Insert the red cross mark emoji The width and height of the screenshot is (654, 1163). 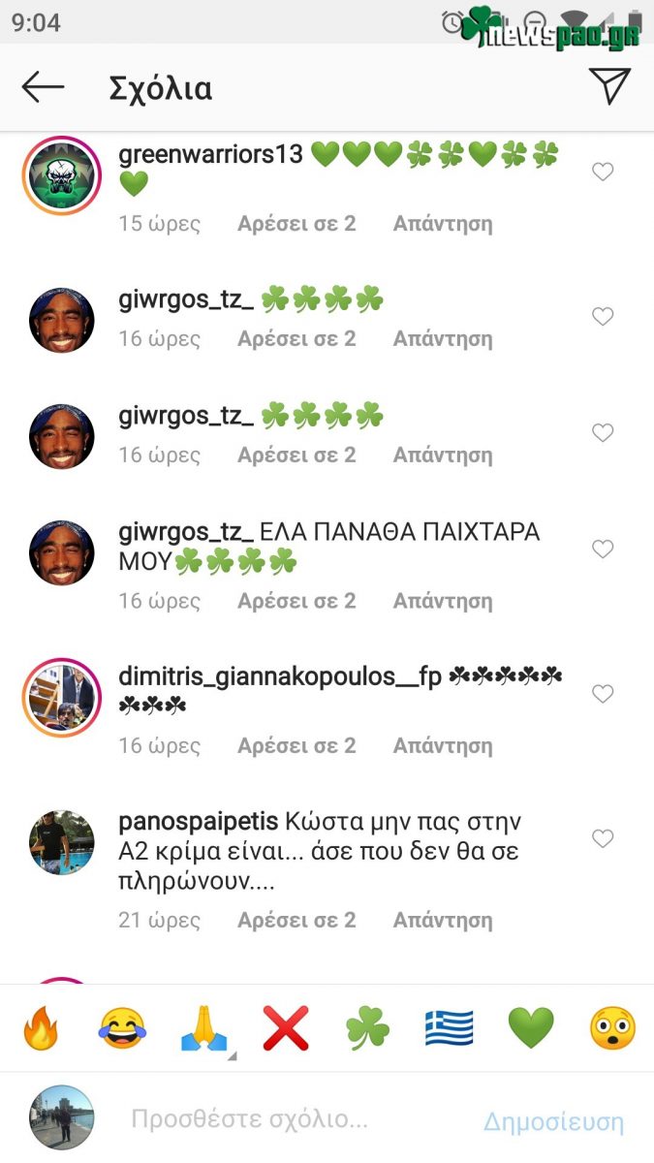coord(286,1028)
